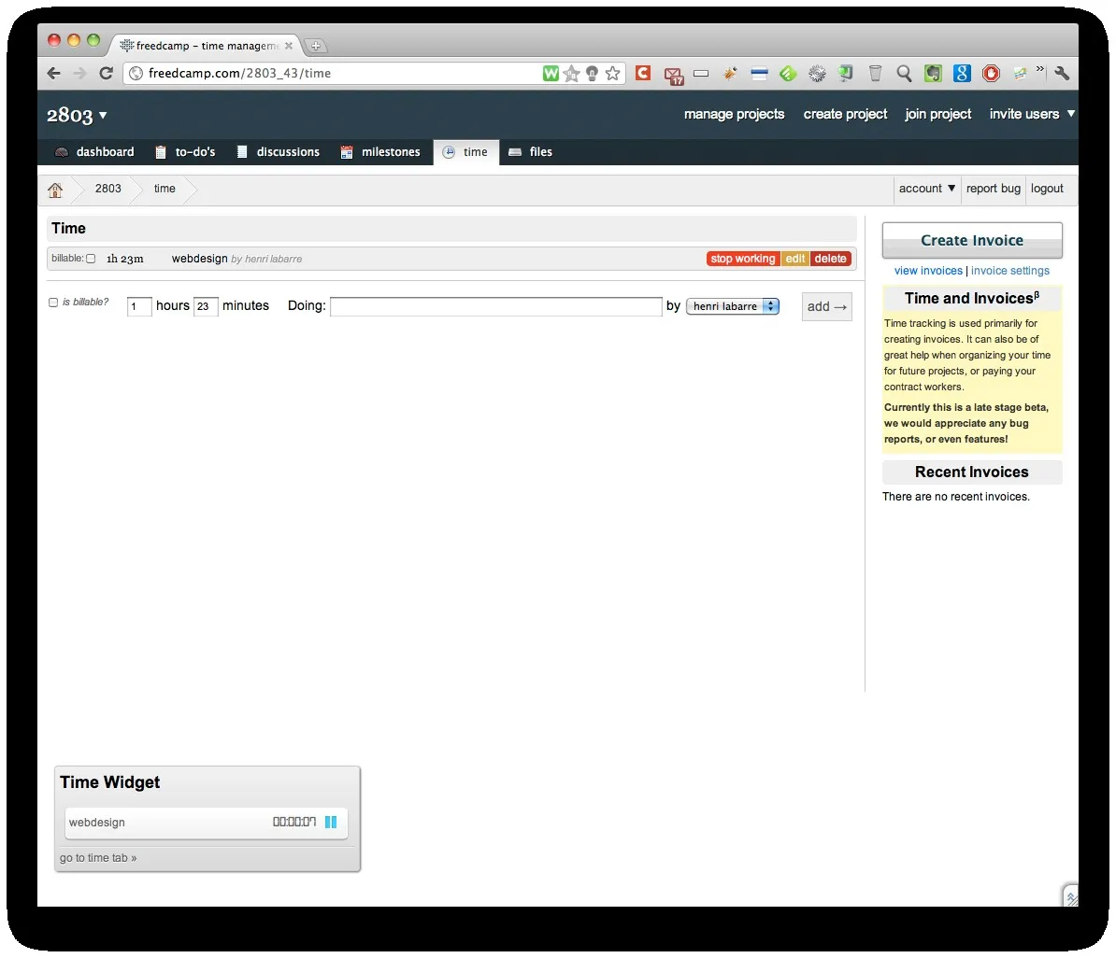The width and height of the screenshot is (1116, 958).
Task: Click the flat rectangle extension icon
Action: pyautogui.click(x=701, y=73)
